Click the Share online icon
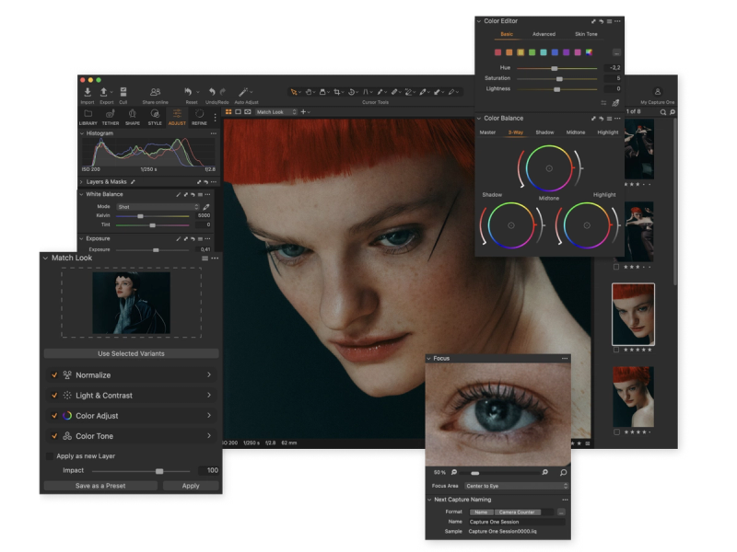The width and height of the screenshot is (737, 552). (155, 92)
